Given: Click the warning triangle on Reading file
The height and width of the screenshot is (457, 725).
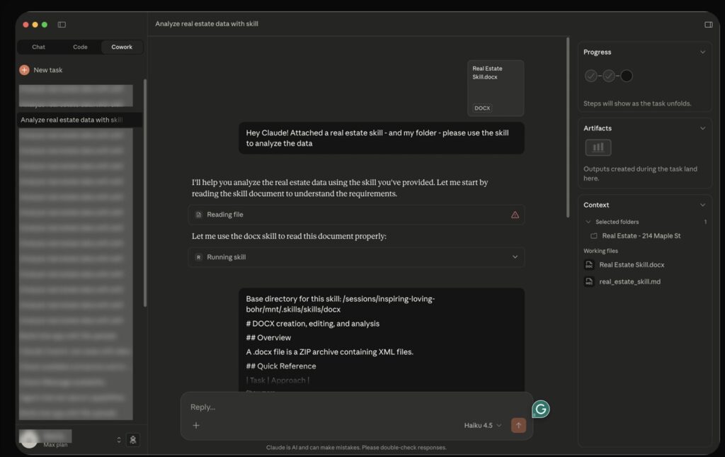Looking at the screenshot, I should (x=515, y=215).
